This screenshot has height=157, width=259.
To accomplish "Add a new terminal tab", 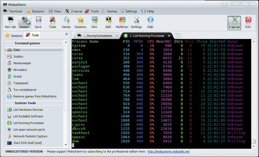I will [178, 36].
